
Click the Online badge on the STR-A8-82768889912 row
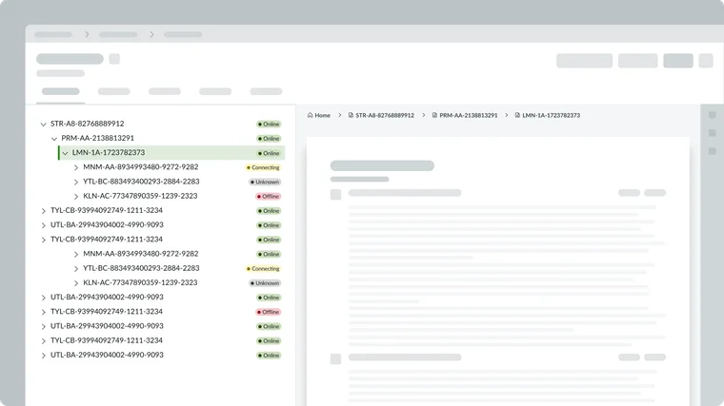269,124
